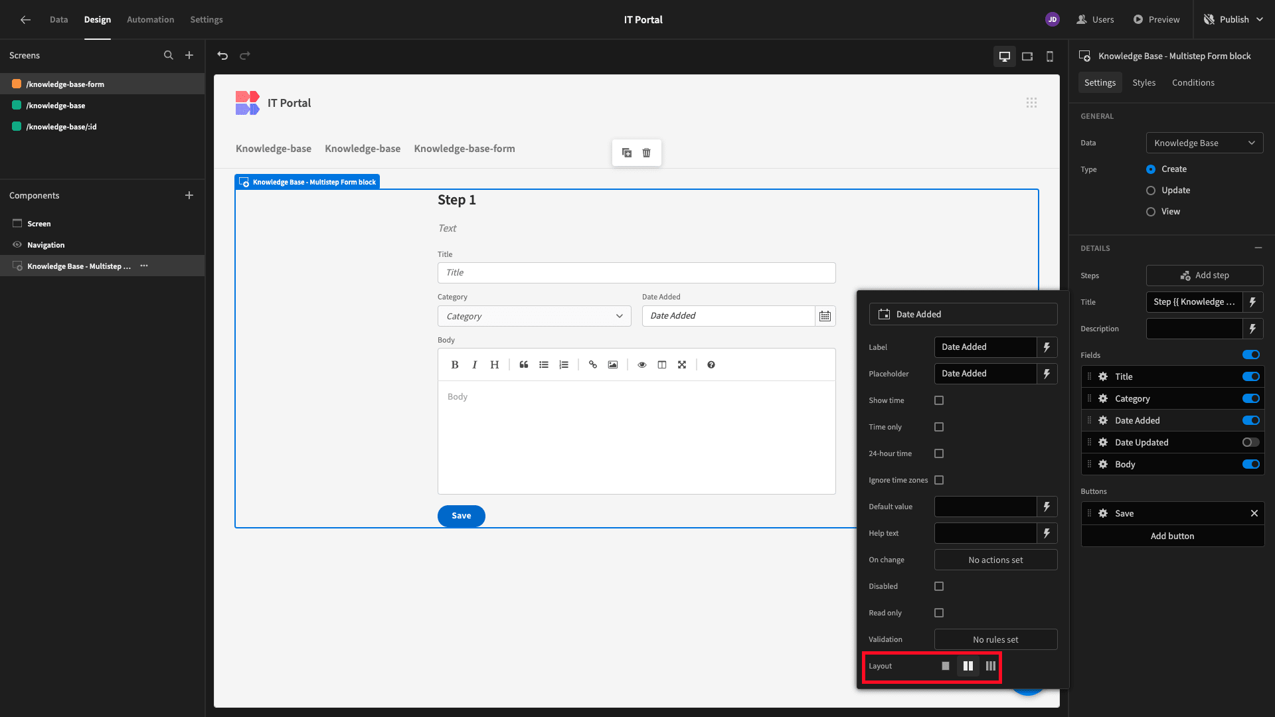
Task: Add a new component with plus icon
Action: [x=189, y=195]
